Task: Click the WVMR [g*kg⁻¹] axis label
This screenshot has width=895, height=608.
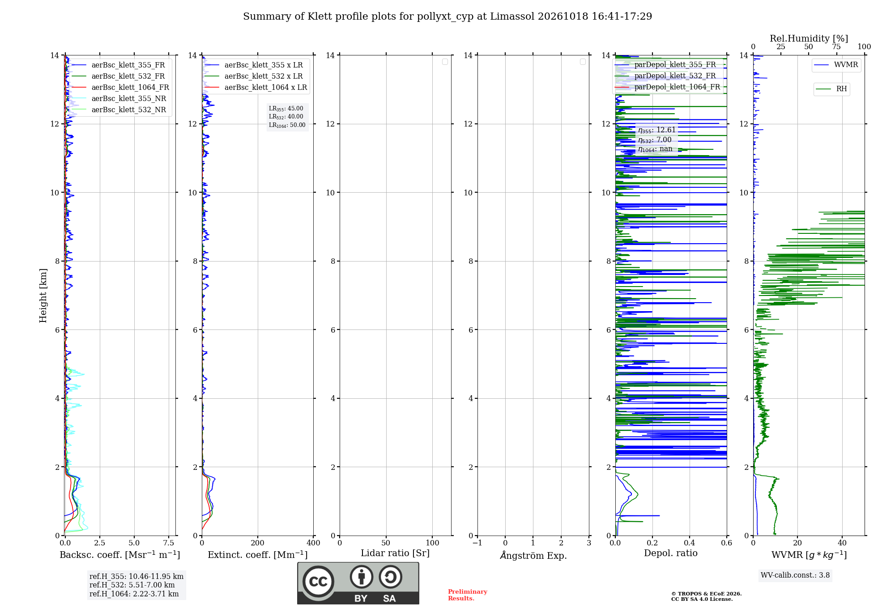Action: click(809, 555)
